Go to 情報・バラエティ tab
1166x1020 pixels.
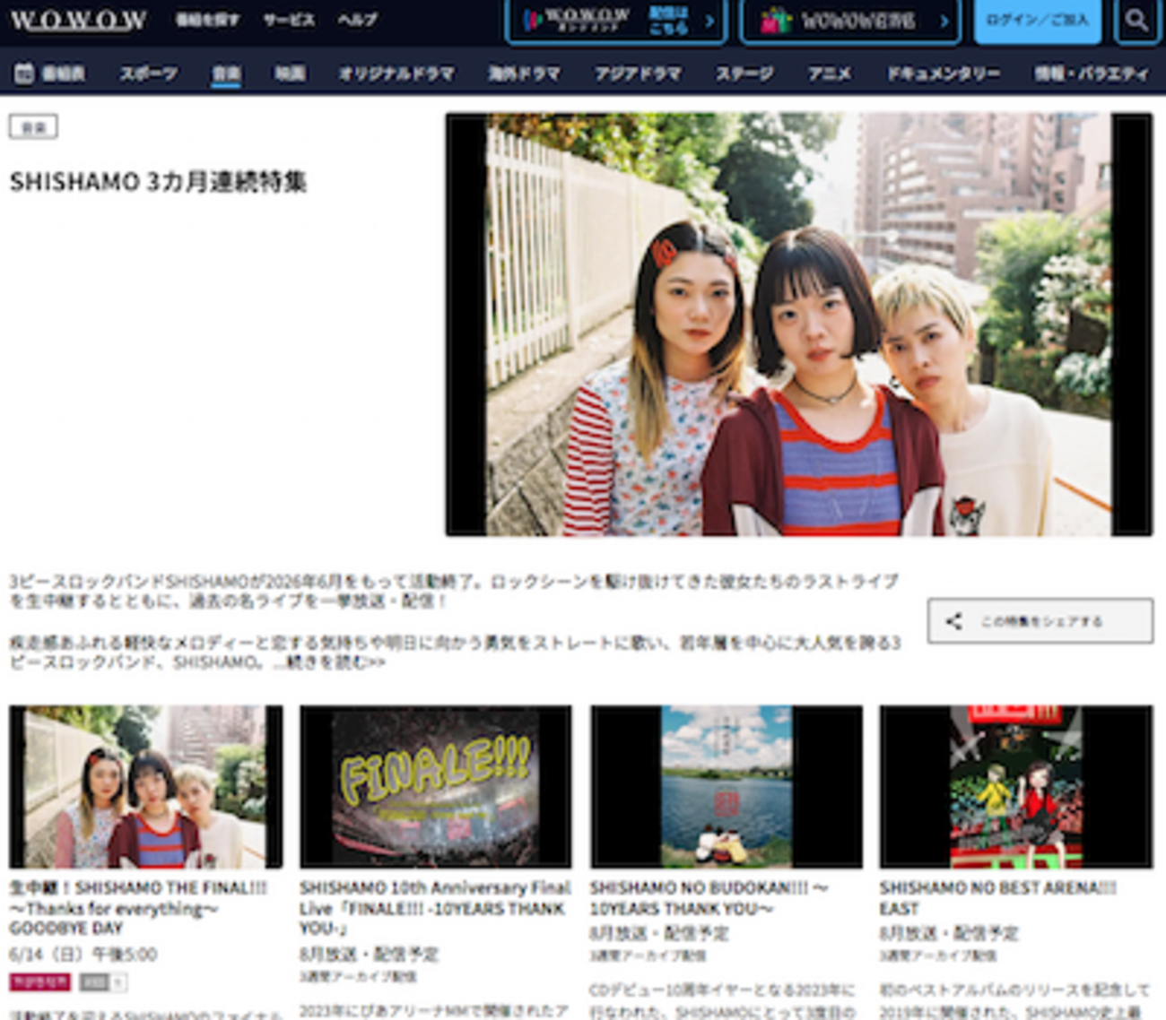(1091, 73)
